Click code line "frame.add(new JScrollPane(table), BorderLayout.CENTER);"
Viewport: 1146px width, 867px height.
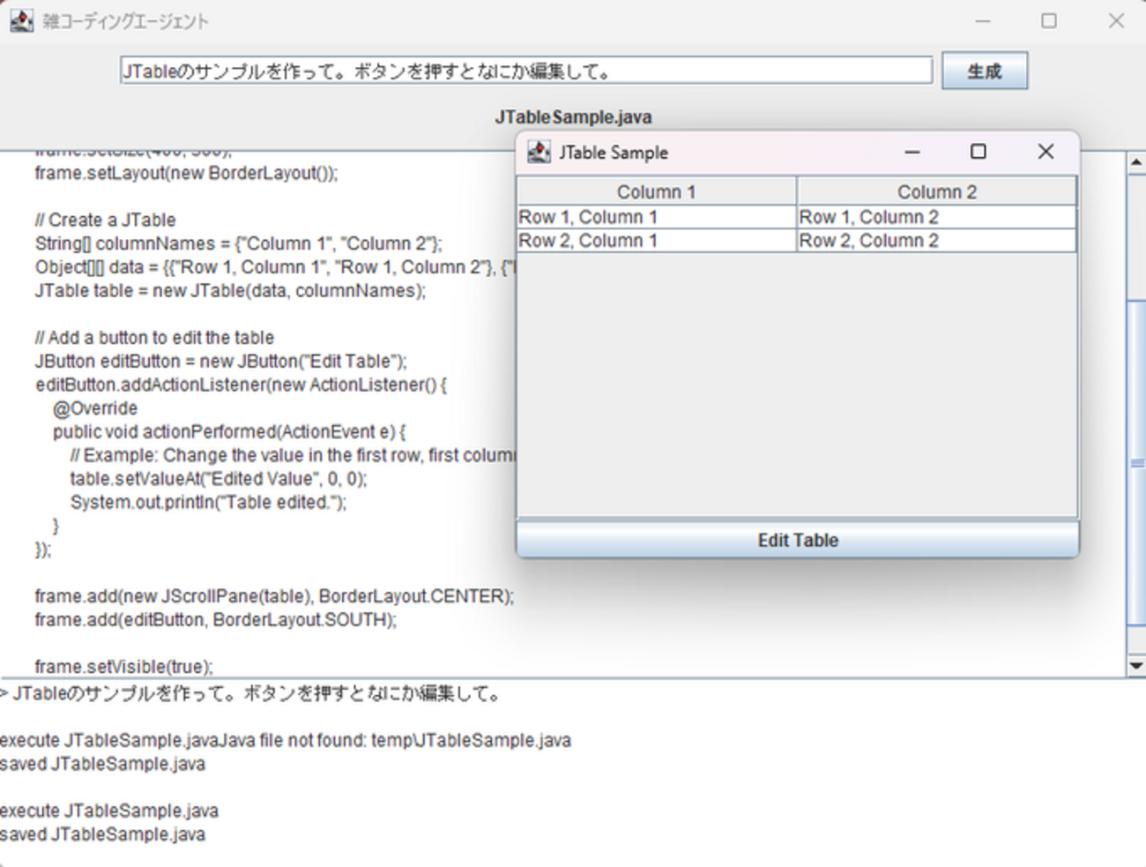point(274,596)
